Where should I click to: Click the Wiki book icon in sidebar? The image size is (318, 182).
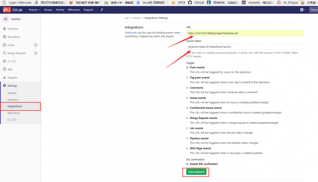coord(4,69)
